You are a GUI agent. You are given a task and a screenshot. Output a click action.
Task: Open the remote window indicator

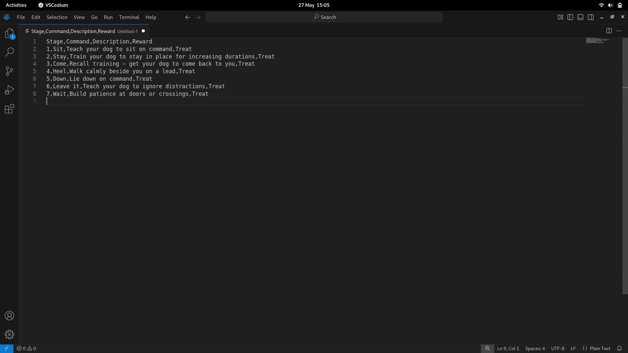[7, 348]
